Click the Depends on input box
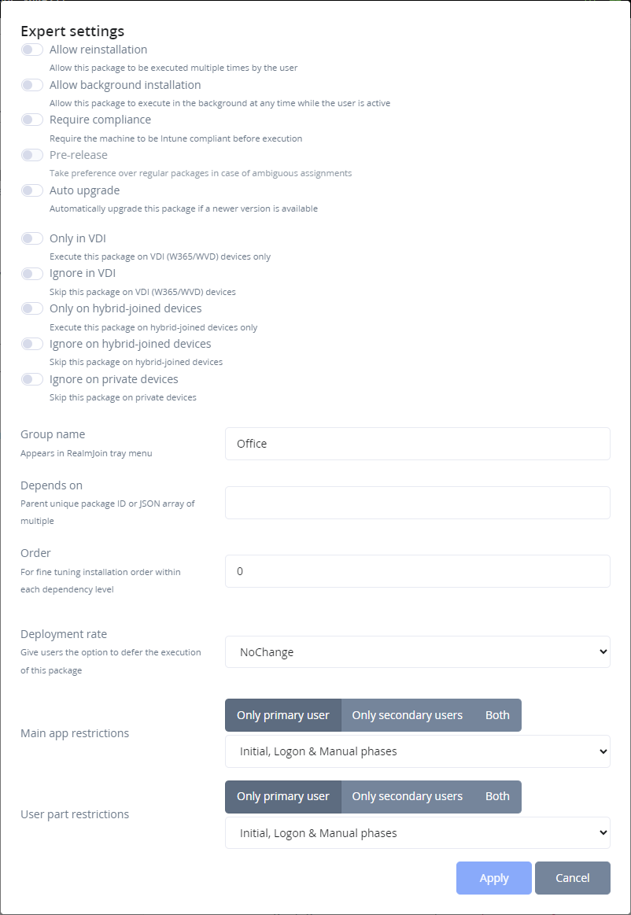 tap(417, 503)
